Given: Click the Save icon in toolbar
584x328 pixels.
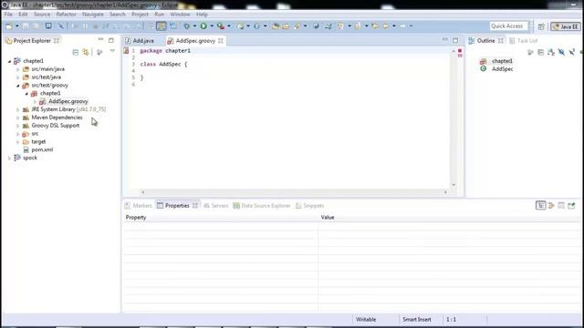Looking at the screenshot, I should click(26, 26).
